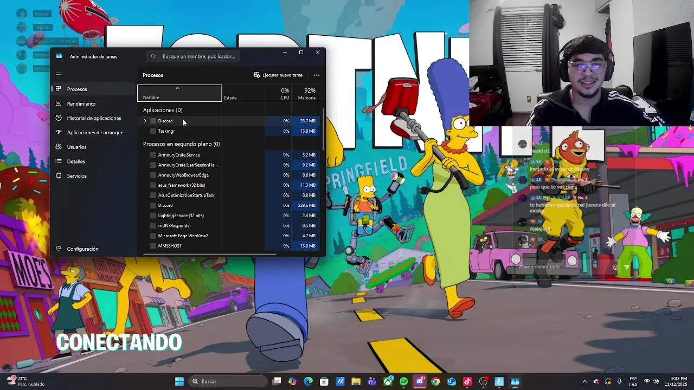Click the taskbar Buscar search box
This screenshot has height=390, width=694.
pos(227,381)
